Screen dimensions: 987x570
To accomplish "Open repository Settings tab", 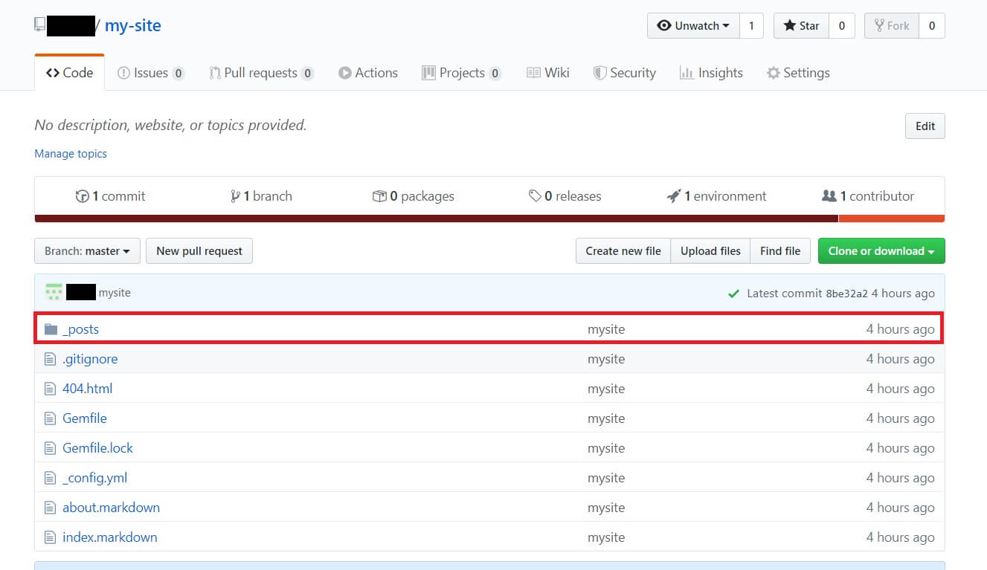I will pyautogui.click(x=798, y=73).
